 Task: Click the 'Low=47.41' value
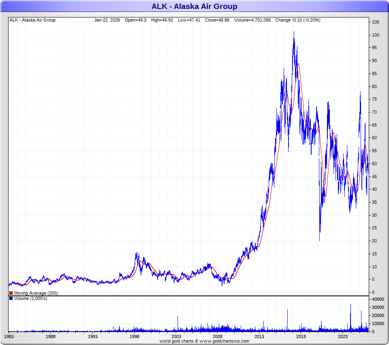tap(189, 20)
